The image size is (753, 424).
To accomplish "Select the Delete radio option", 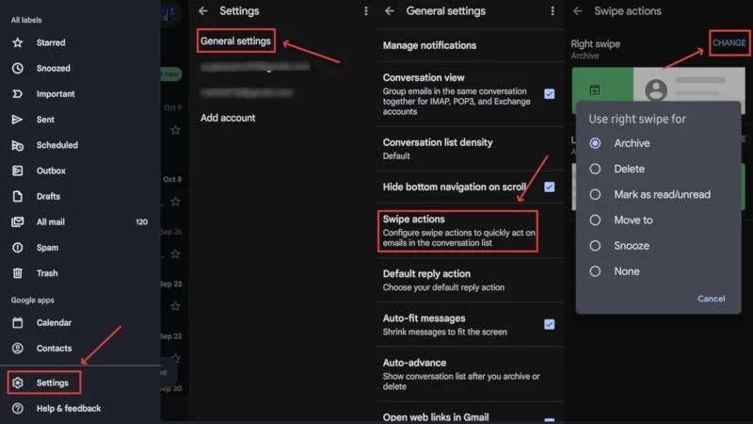I will (x=595, y=169).
